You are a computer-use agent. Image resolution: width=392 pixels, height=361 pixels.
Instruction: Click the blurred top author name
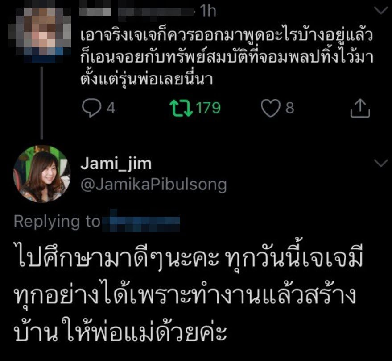[136, 12]
